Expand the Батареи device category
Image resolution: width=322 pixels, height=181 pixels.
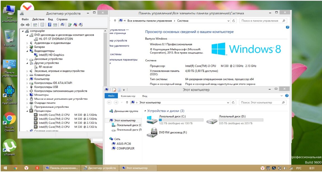pyautogui.click(x=27, y=47)
